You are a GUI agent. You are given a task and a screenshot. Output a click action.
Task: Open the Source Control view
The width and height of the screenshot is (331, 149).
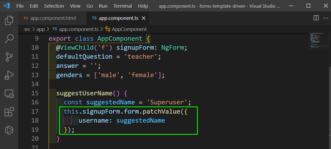click(x=9, y=57)
